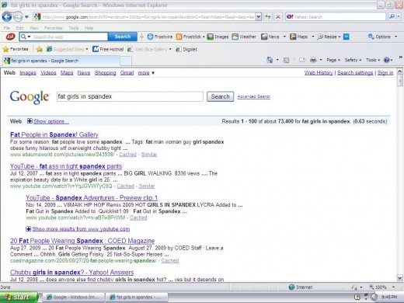Click Google's Search button
Image resolution: width=404 pixels, height=303 pixels.
pyautogui.click(x=220, y=96)
